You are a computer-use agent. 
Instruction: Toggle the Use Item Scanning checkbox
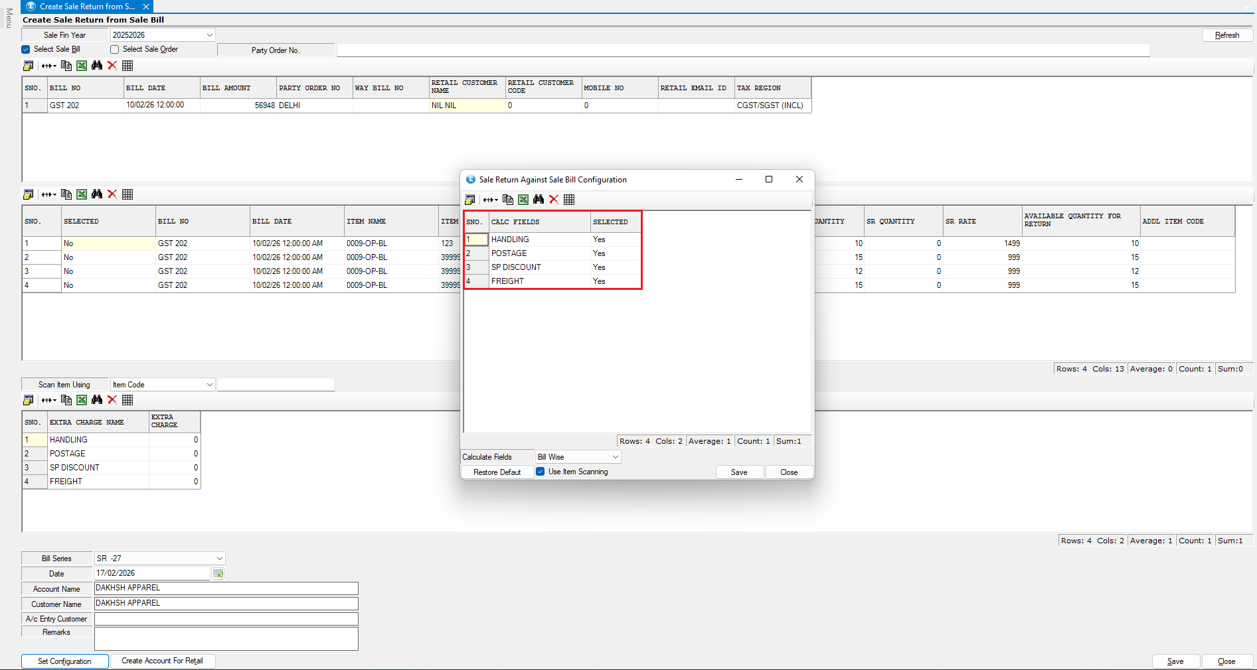(541, 472)
